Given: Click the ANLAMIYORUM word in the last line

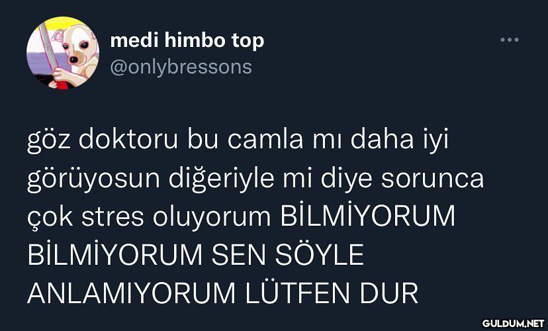Looking at the screenshot, I should tap(132, 293).
